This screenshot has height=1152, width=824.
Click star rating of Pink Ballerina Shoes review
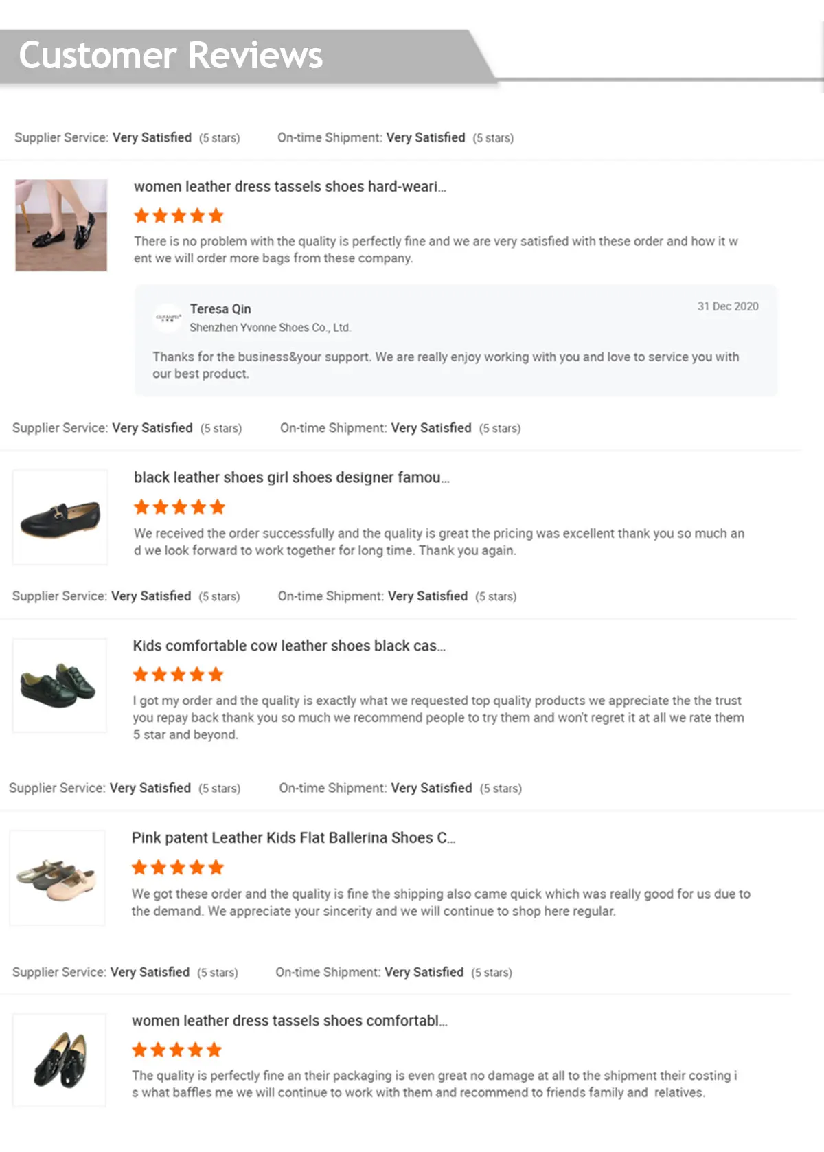pos(178,868)
